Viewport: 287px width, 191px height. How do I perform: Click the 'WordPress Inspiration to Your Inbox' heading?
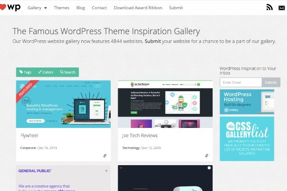pos(248,71)
